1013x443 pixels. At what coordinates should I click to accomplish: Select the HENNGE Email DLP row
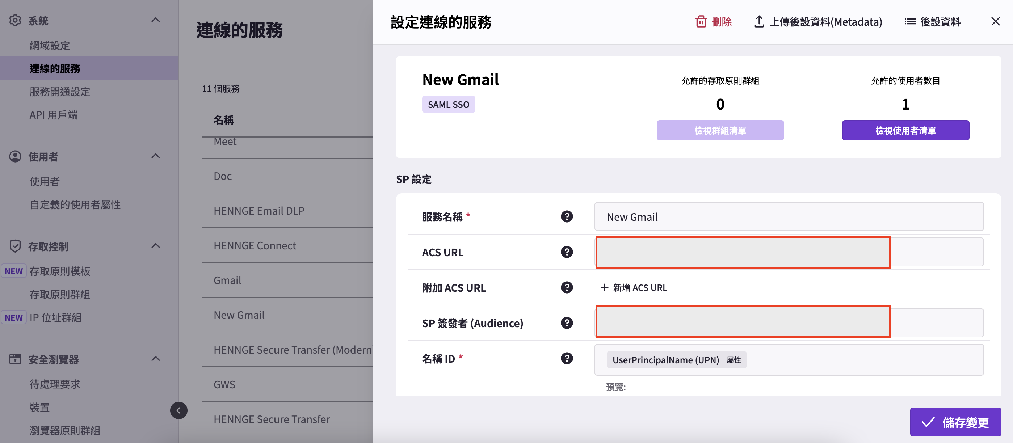pos(287,210)
